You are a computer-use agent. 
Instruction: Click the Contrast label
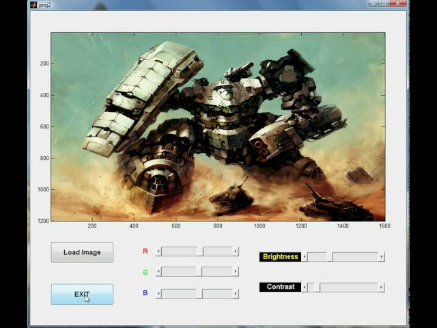point(281,287)
